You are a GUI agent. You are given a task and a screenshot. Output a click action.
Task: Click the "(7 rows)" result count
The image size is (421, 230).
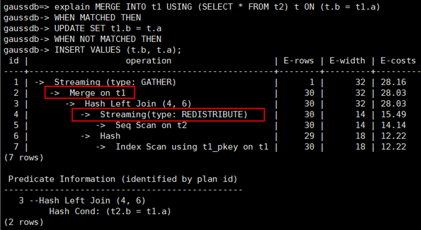pos(23,157)
